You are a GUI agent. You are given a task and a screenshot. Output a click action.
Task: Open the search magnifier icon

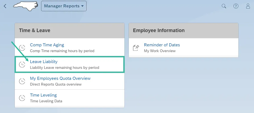click(x=224, y=6)
